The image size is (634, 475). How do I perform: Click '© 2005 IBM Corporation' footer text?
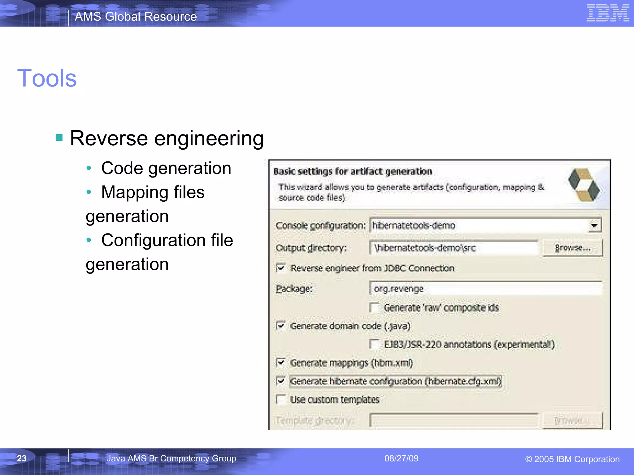572,459
